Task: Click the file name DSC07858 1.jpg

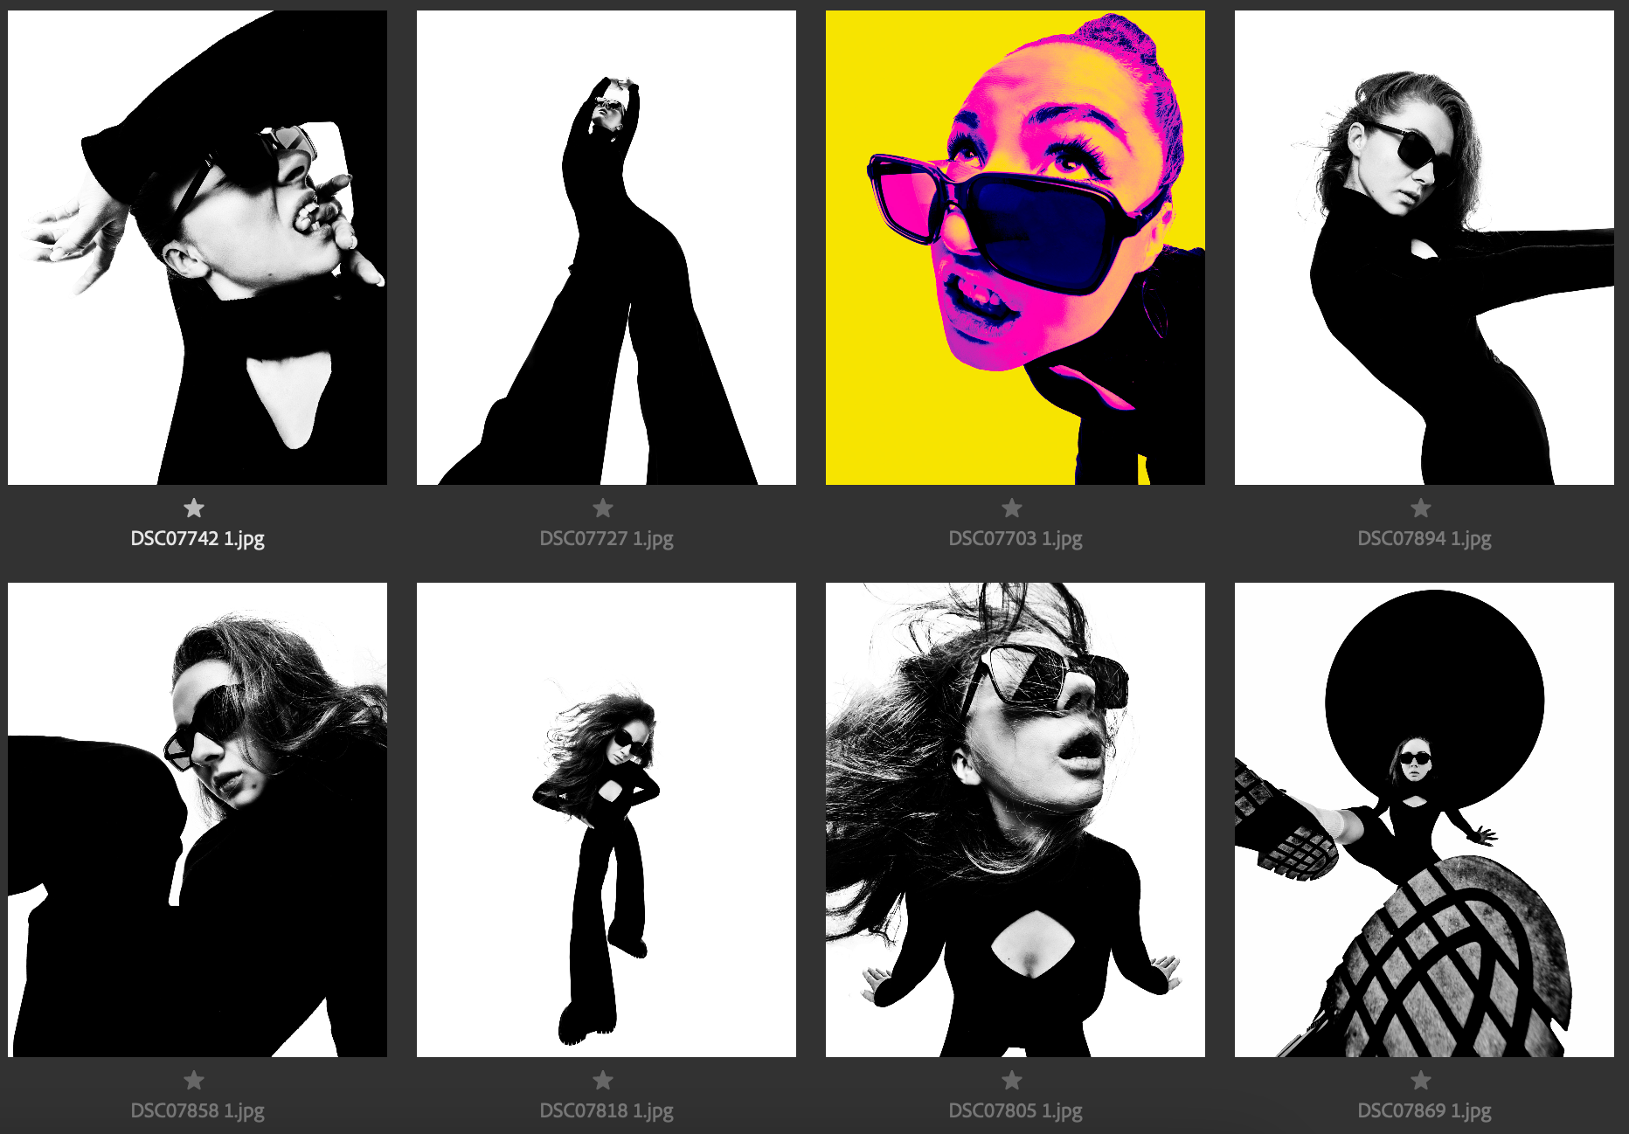Action: coord(198,1110)
